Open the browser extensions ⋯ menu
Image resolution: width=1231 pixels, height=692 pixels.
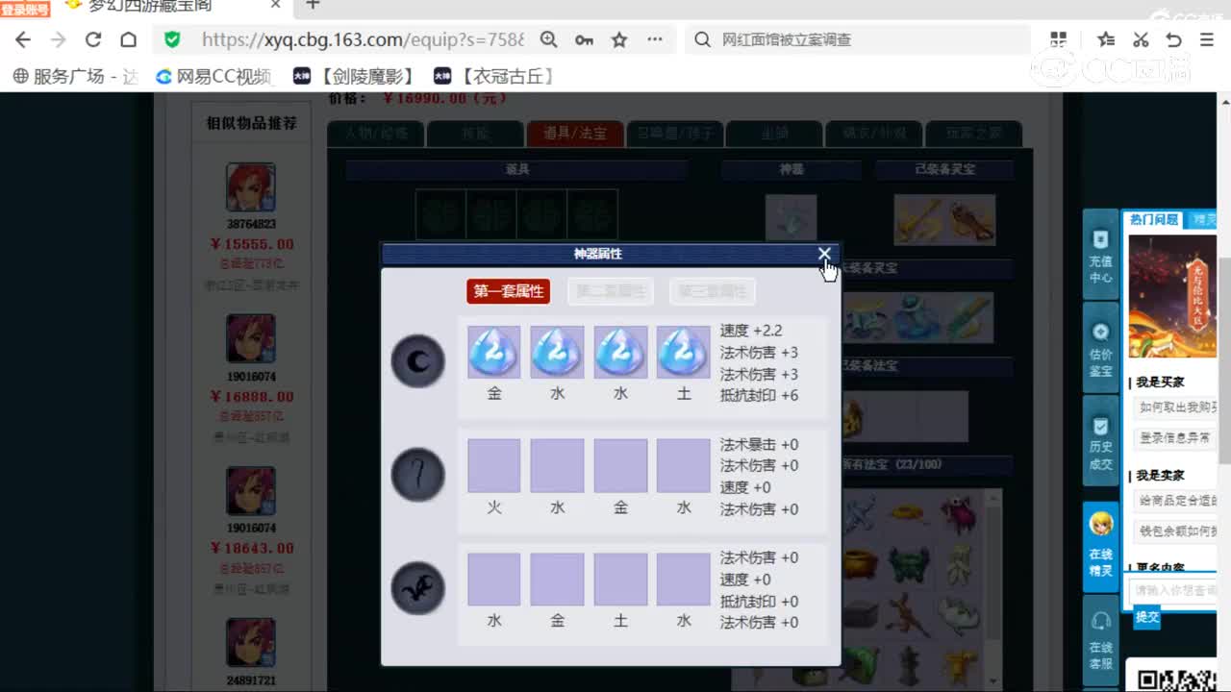(x=654, y=40)
